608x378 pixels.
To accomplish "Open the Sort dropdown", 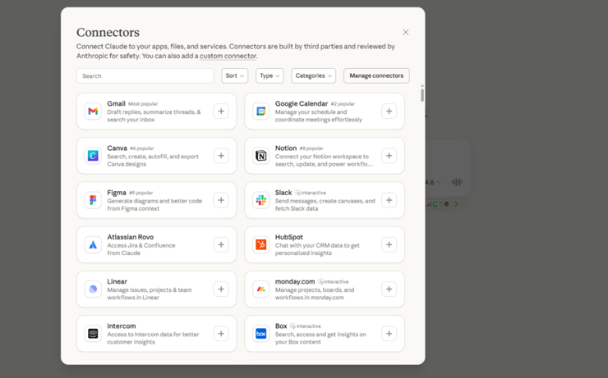I will (234, 75).
